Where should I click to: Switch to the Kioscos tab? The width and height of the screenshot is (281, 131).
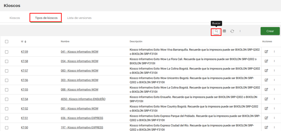point(15,18)
